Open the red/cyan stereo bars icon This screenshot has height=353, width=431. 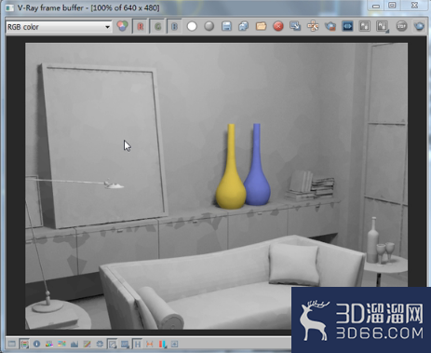162,344
